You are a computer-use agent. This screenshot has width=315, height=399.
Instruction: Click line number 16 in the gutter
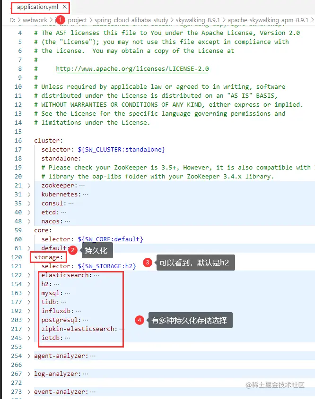pyautogui.click(x=18, y=140)
